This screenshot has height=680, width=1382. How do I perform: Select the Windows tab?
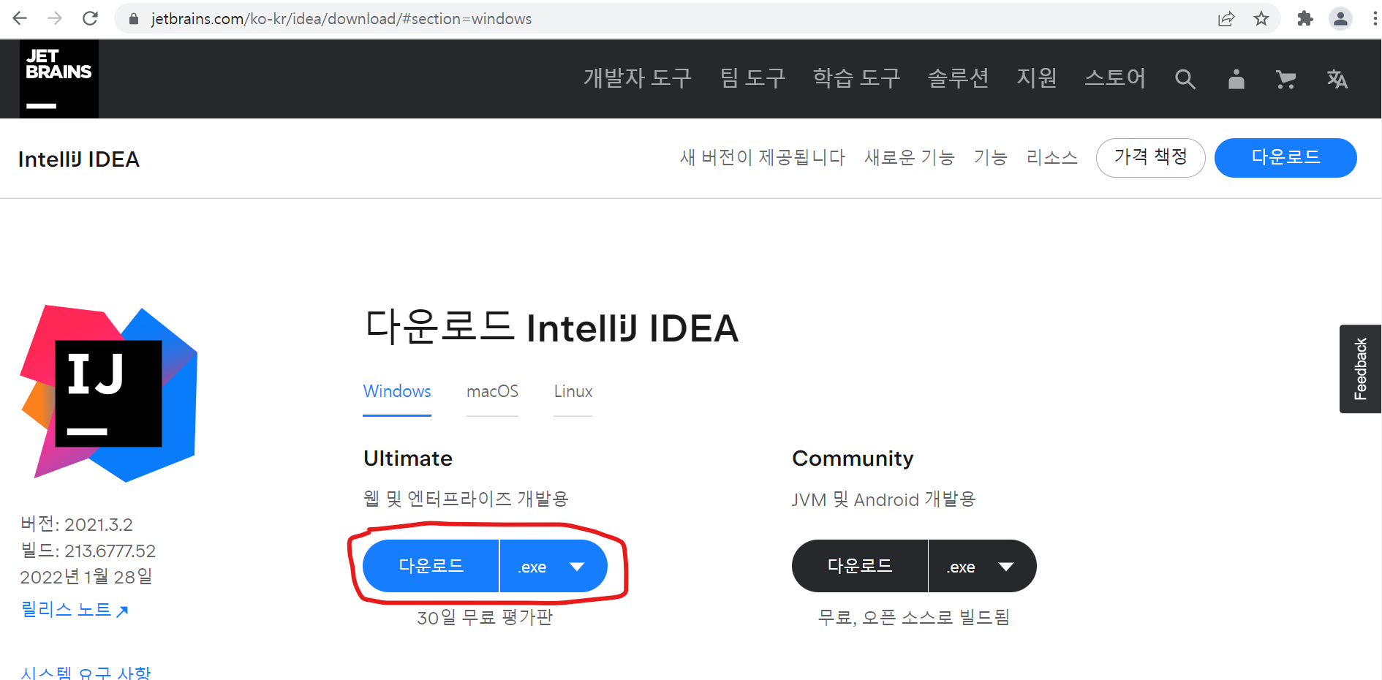[x=397, y=392]
